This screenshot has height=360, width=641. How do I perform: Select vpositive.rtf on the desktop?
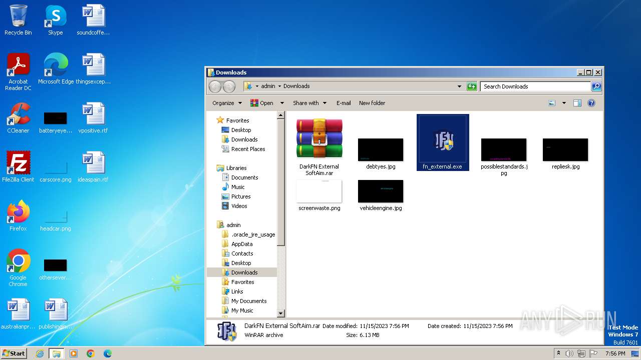(x=93, y=118)
